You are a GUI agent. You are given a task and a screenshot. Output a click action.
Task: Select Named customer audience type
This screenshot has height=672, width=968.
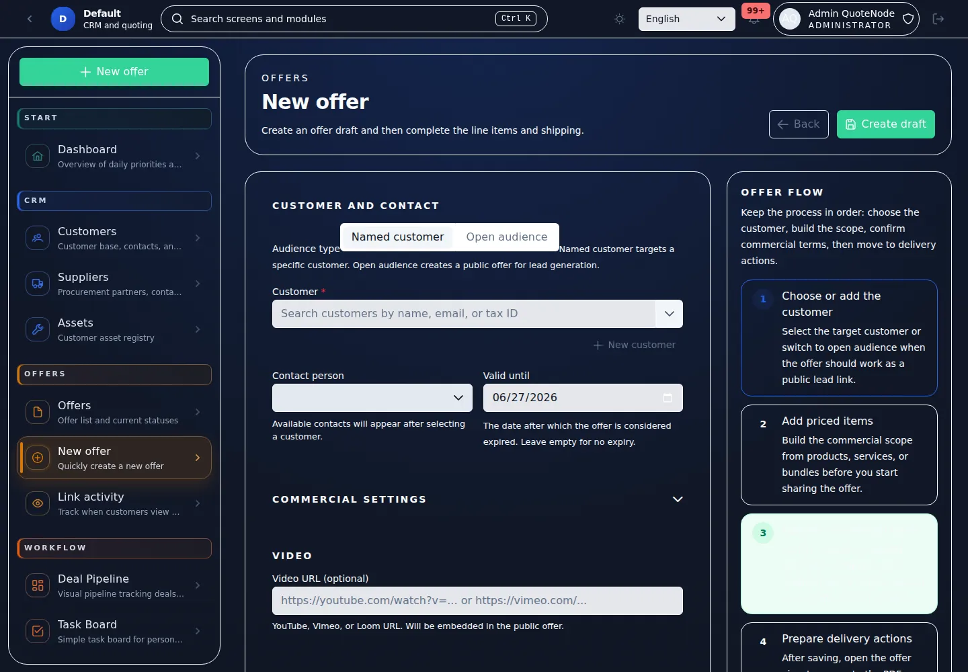click(397, 237)
